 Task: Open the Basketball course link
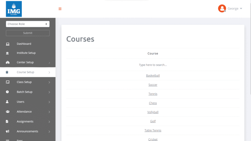153,76
